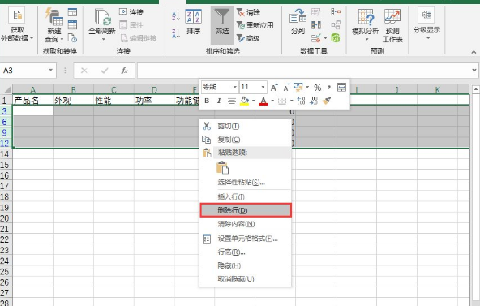Choose Cut (剪切) in context menu
This screenshot has width=480, height=306.
click(x=246, y=126)
